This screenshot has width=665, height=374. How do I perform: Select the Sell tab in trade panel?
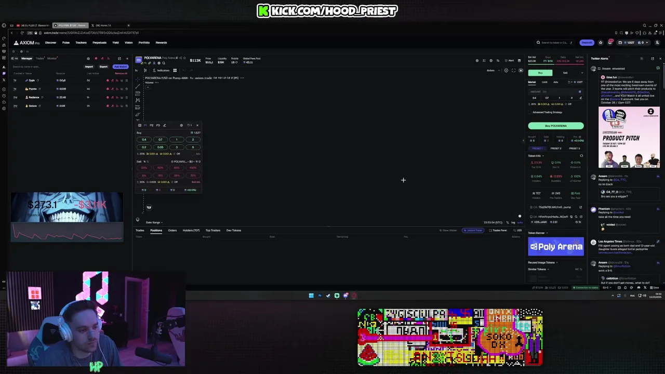(x=565, y=73)
